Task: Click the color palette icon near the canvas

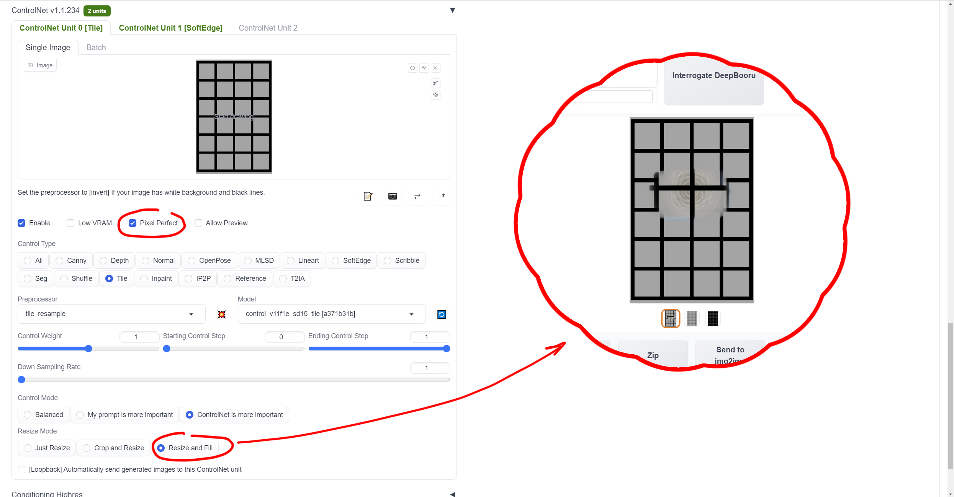Action: coord(435,95)
